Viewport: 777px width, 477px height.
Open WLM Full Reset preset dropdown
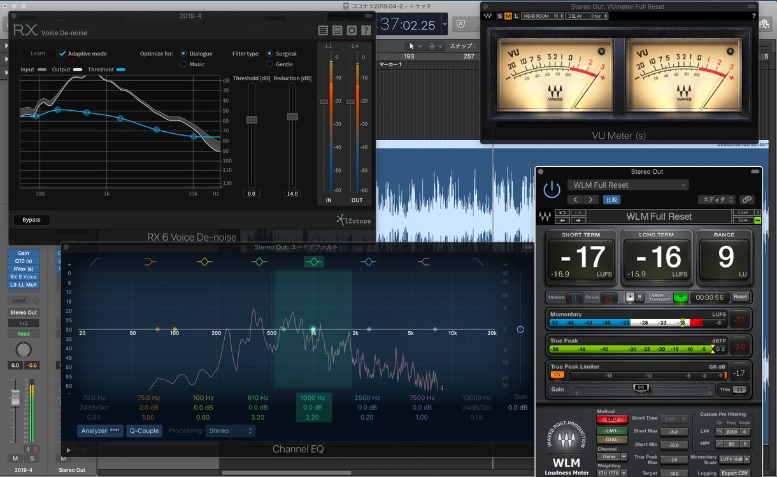[x=628, y=185]
